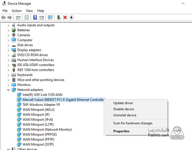Collapse the Network adapters category
This screenshot has height=150, width=193.
(x=9, y=90)
